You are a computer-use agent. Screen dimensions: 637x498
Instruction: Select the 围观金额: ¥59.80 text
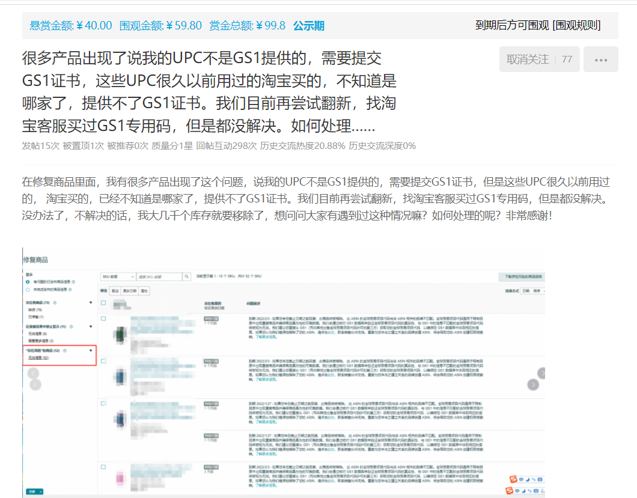(160, 26)
